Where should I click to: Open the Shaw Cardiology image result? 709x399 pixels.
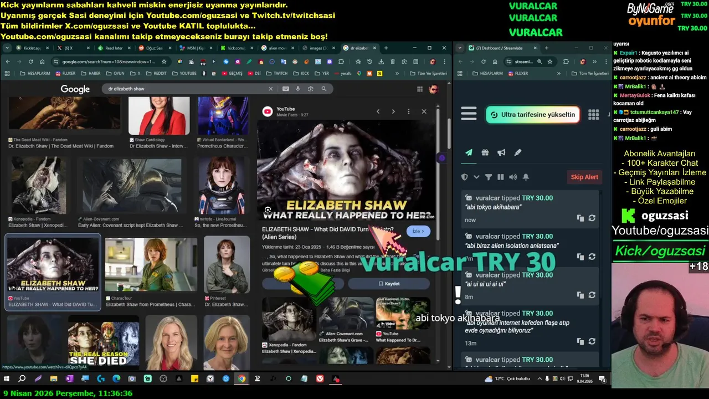point(159,116)
